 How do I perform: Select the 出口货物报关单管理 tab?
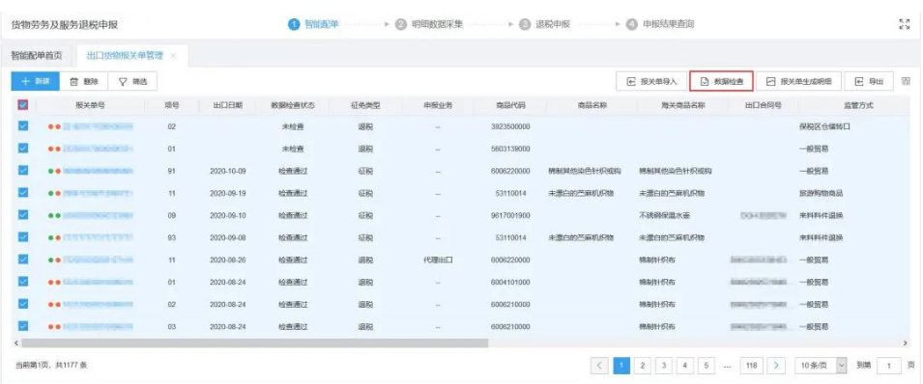125,56
